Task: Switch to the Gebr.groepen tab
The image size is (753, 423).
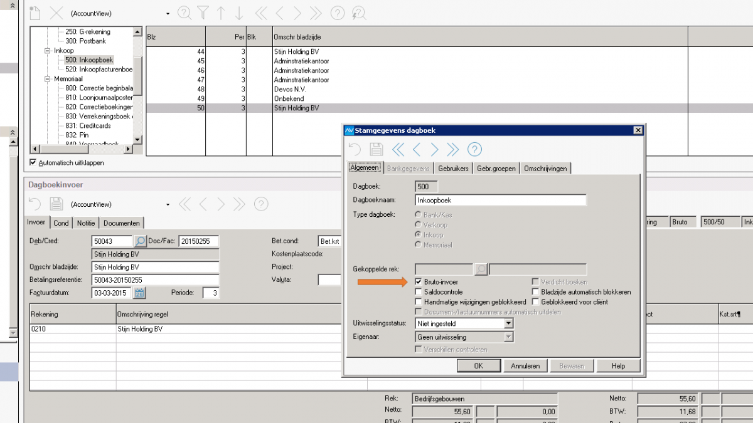Action: coord(496,169)
